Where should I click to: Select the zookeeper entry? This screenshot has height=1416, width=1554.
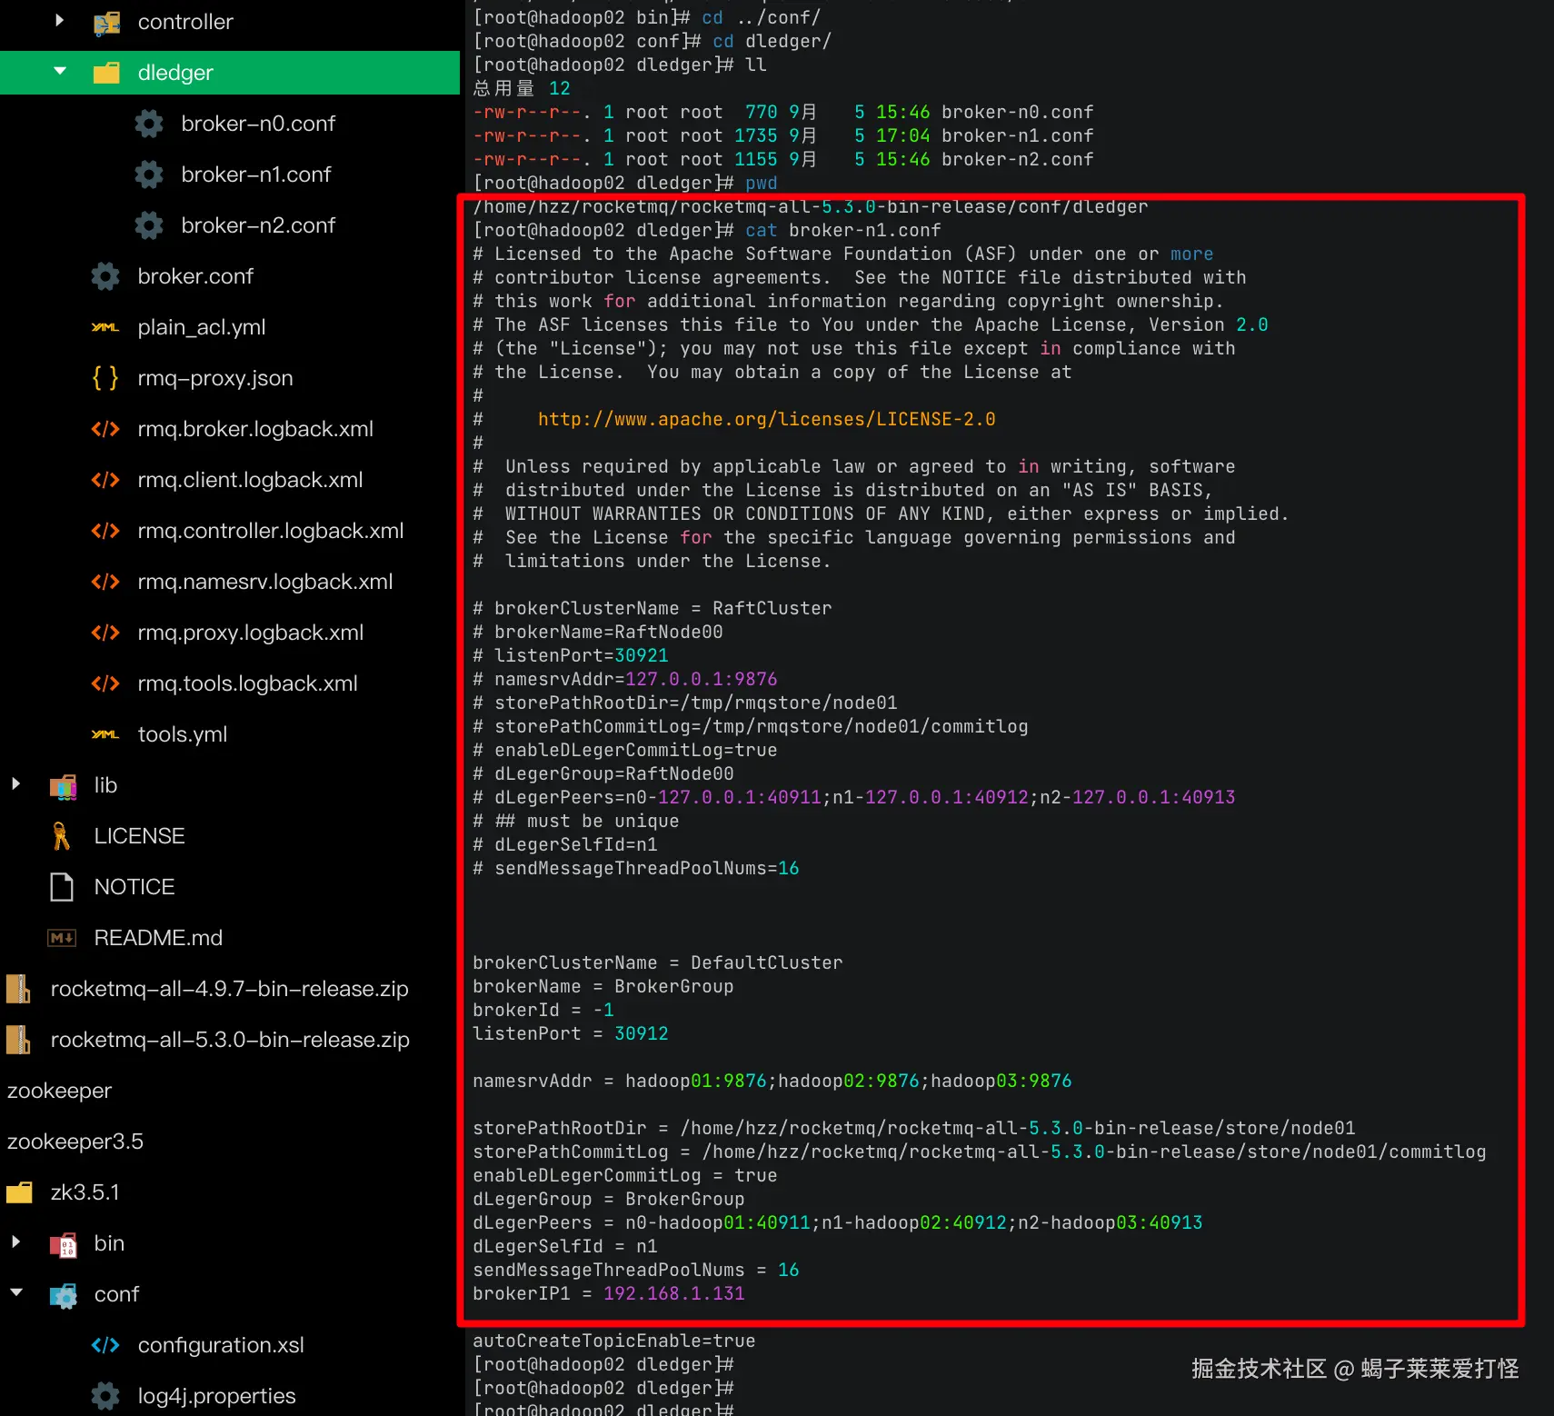click(59, 1091)
